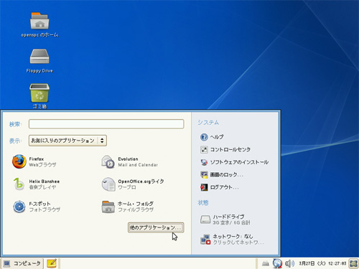
Task: Launch F-Spot photo browser
Action: click(x=37, y=207)
